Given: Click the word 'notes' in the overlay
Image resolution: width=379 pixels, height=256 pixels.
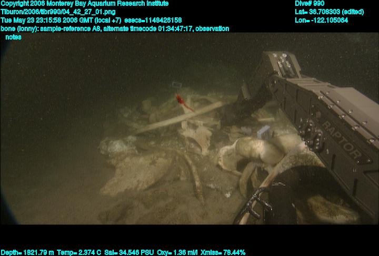Looking at the screenshot, I should click(x=13, y=37).
